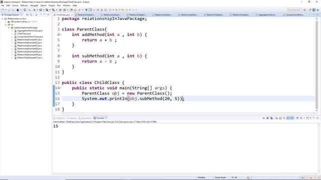
Task: Click the green Run toolbar button
Action: click(41, 10)
